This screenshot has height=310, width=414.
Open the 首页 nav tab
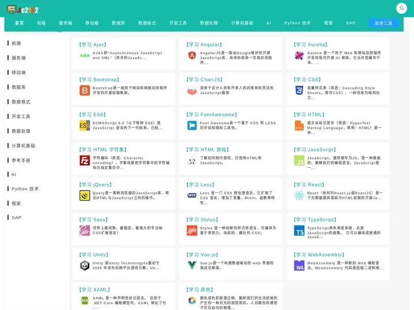point(19,23)
